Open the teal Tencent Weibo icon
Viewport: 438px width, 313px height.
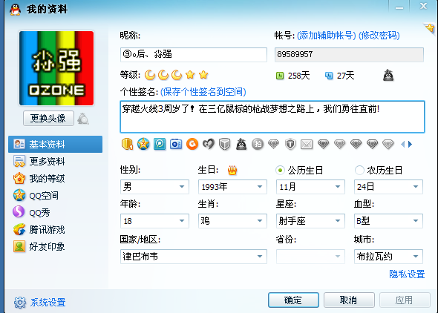point(160,144)
